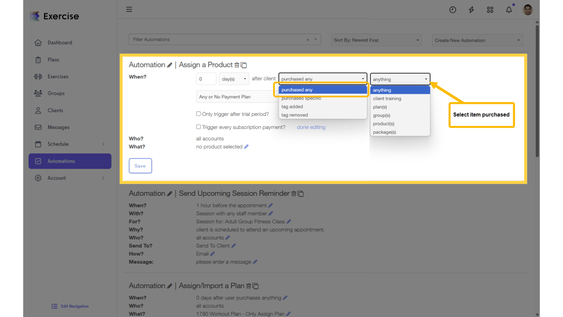The height and width of the screenshot is (317, 563).
Task: Click the Save button
Action: 140,166
